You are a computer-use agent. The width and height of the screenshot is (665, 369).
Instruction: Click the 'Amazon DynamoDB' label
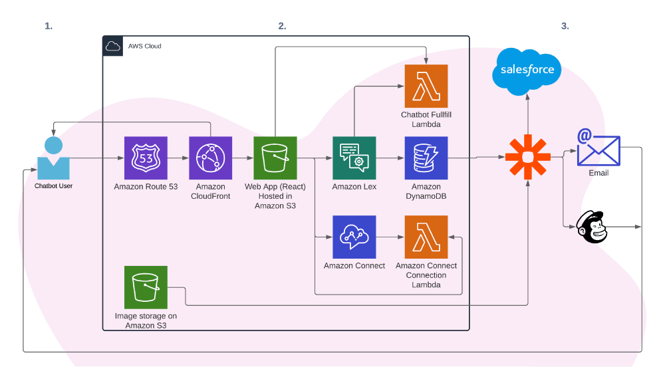tap(426, 191)
